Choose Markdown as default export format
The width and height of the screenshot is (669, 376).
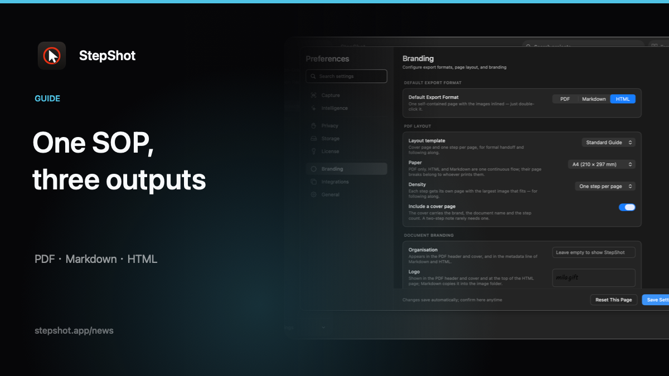pos(594,99)
